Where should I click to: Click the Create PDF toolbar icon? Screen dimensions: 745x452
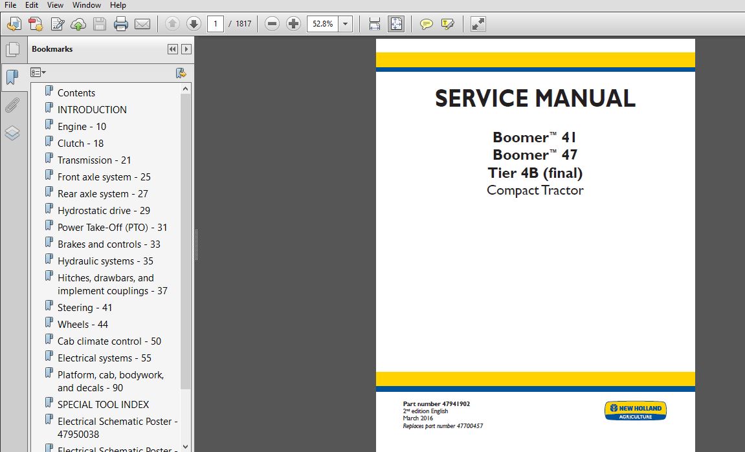pos(35,24)
